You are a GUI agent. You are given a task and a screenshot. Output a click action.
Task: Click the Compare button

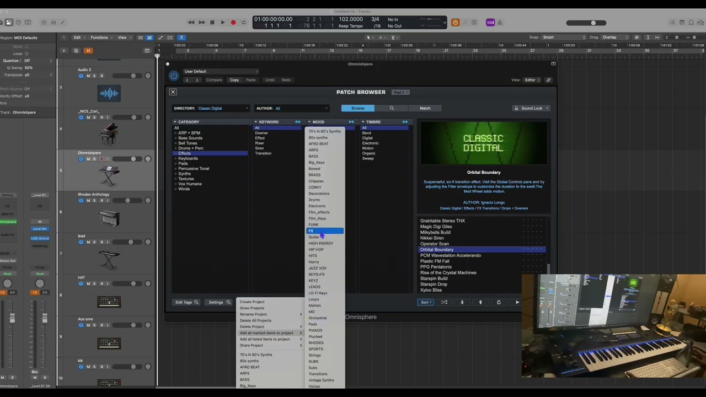[x=214, y=80]
